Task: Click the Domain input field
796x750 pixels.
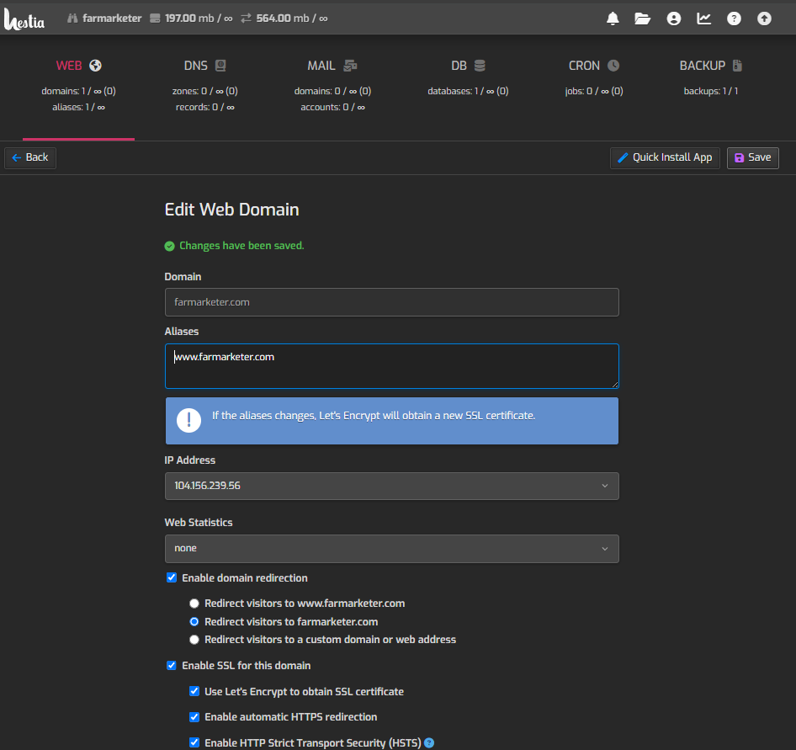Action: pyautogui.click(x=392, y=302)
